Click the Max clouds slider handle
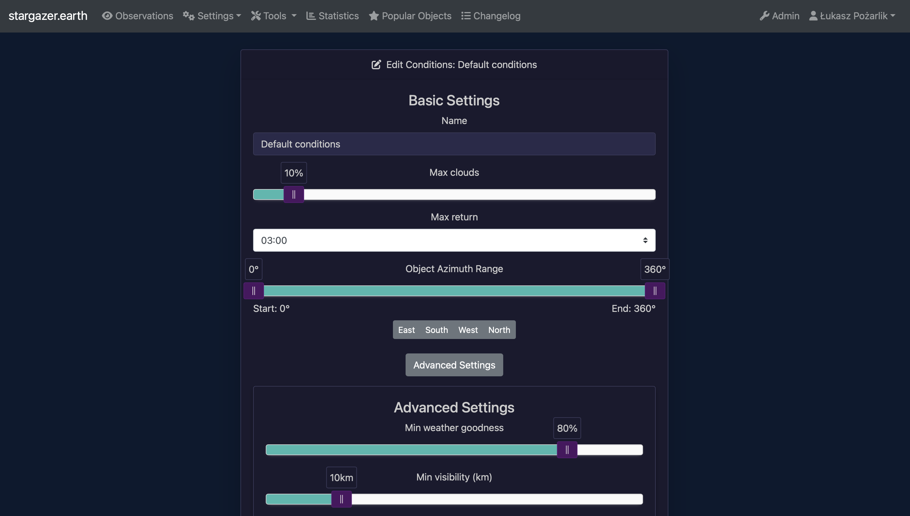910x516 pixels. tap(293, 194)
